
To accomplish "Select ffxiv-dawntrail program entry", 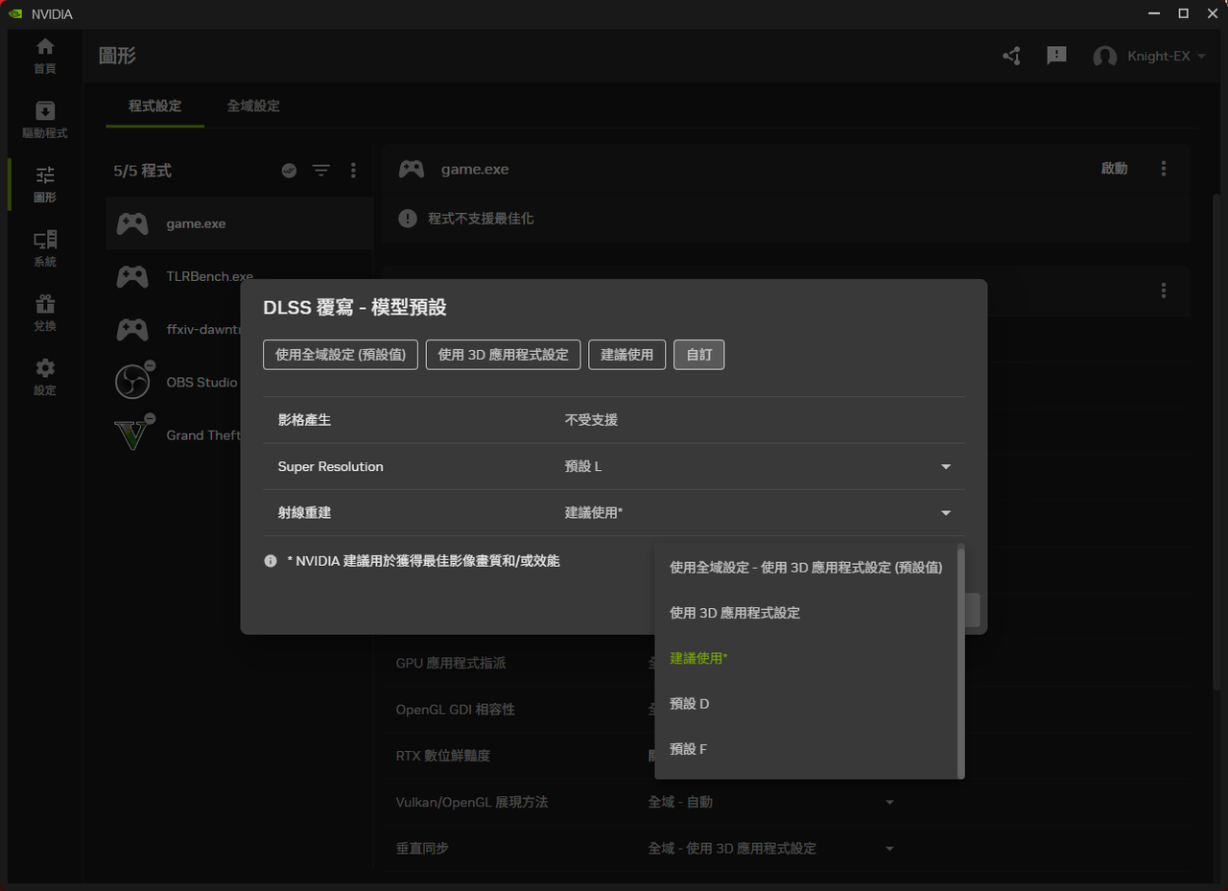I will click(173, 329).
